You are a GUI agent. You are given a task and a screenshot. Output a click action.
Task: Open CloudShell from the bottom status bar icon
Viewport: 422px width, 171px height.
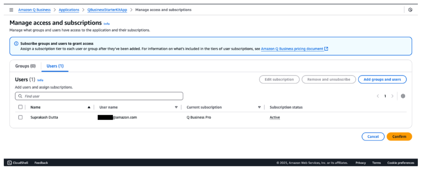point(9,162)
